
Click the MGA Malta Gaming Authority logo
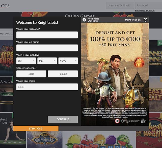tap(130, 121)
